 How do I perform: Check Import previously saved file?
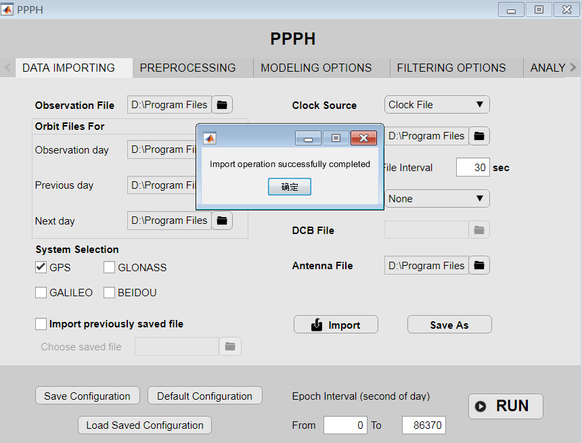point(41,324)
